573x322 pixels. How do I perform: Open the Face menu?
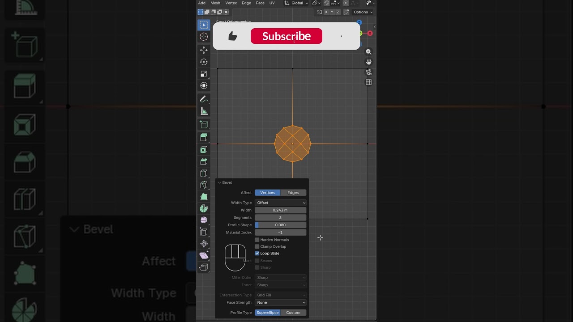[260, 3]
